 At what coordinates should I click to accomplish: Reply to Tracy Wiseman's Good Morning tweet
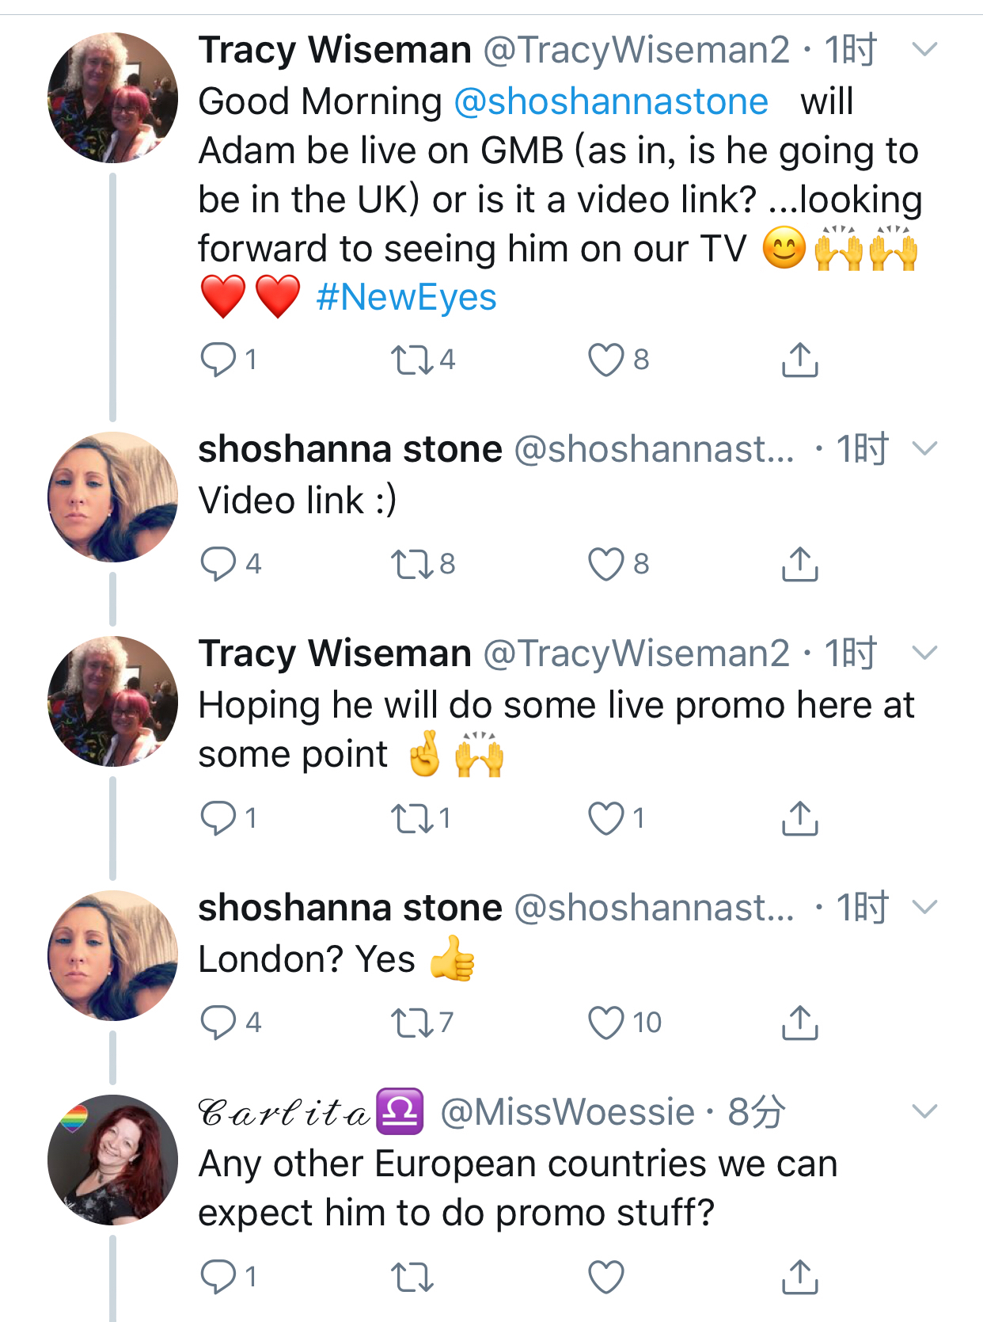click(218, 360)
